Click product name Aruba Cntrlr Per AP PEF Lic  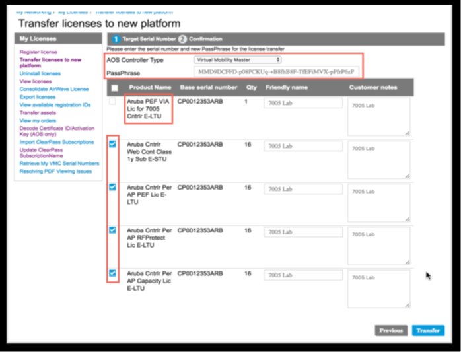click(x=149, y=195)
